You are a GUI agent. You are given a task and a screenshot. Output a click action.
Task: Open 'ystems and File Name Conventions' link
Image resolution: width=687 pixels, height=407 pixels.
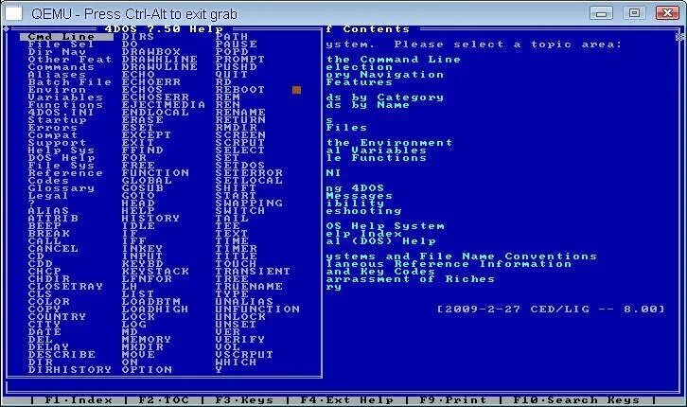tap(462, 257)
